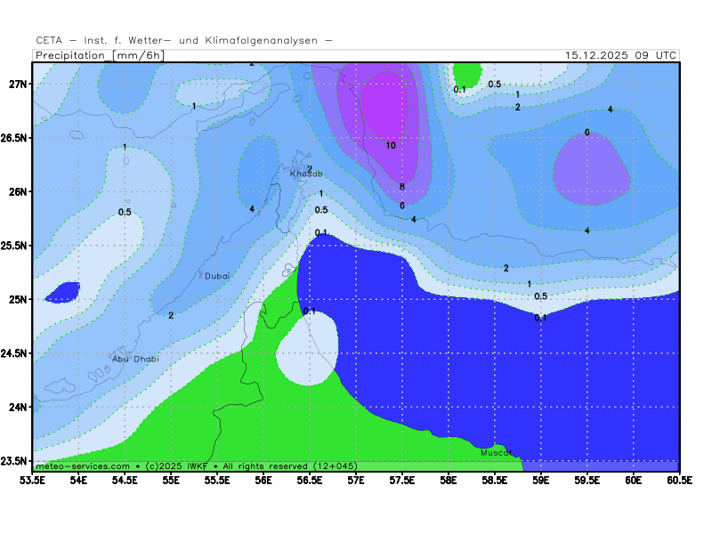
Task: Click the 27N latitude axis label
Action: [18, 84]
